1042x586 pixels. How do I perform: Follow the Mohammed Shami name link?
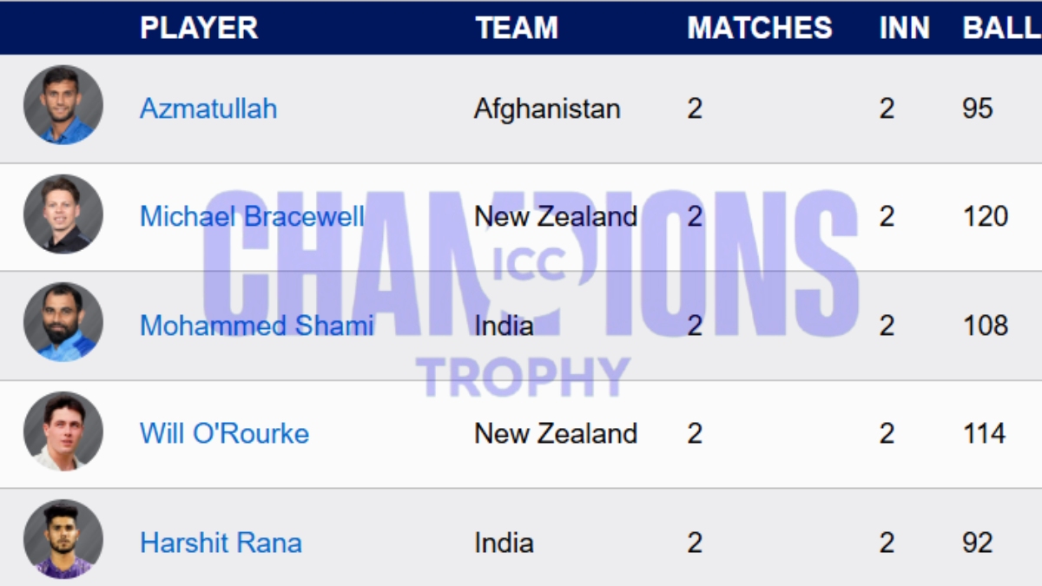pyautogui.click(x=257, y=326)
